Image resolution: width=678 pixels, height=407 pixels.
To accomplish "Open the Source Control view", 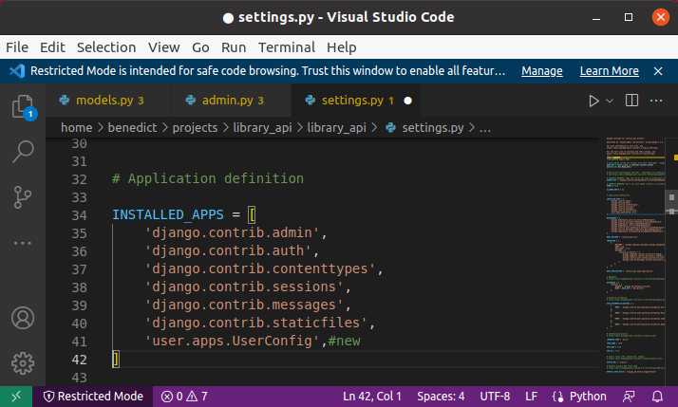I will (x=23, y=197).
